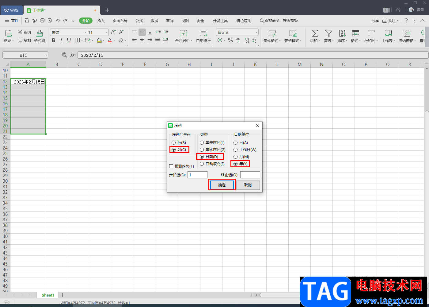Click the Redo arrow
Viewport: 429px width, 307px height.
(x=65, y=21)
